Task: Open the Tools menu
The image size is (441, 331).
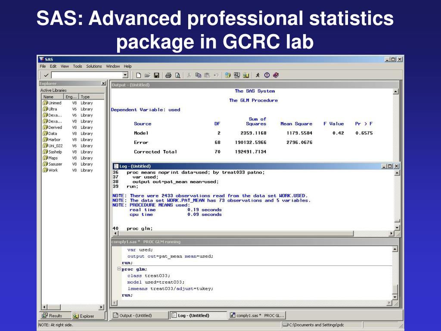Action: 78,66
